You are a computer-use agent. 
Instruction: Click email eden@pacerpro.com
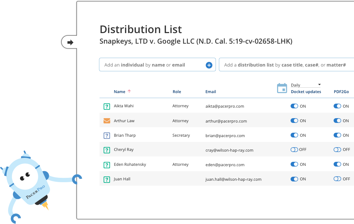[x=225, y=165]
